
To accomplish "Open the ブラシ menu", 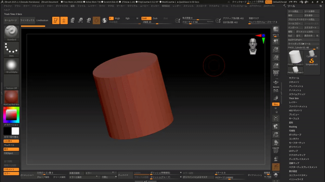I will pos(18,6).
